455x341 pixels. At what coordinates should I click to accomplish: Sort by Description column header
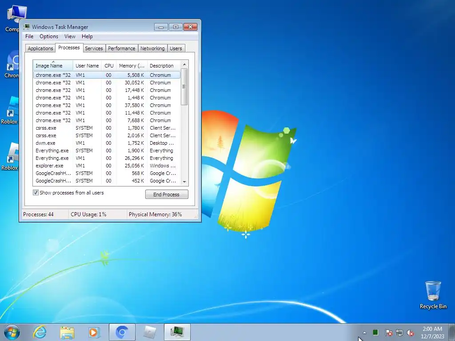click(x=164, y=66)
